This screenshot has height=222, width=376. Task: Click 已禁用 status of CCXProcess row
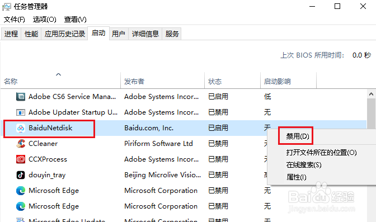[218, 159]
